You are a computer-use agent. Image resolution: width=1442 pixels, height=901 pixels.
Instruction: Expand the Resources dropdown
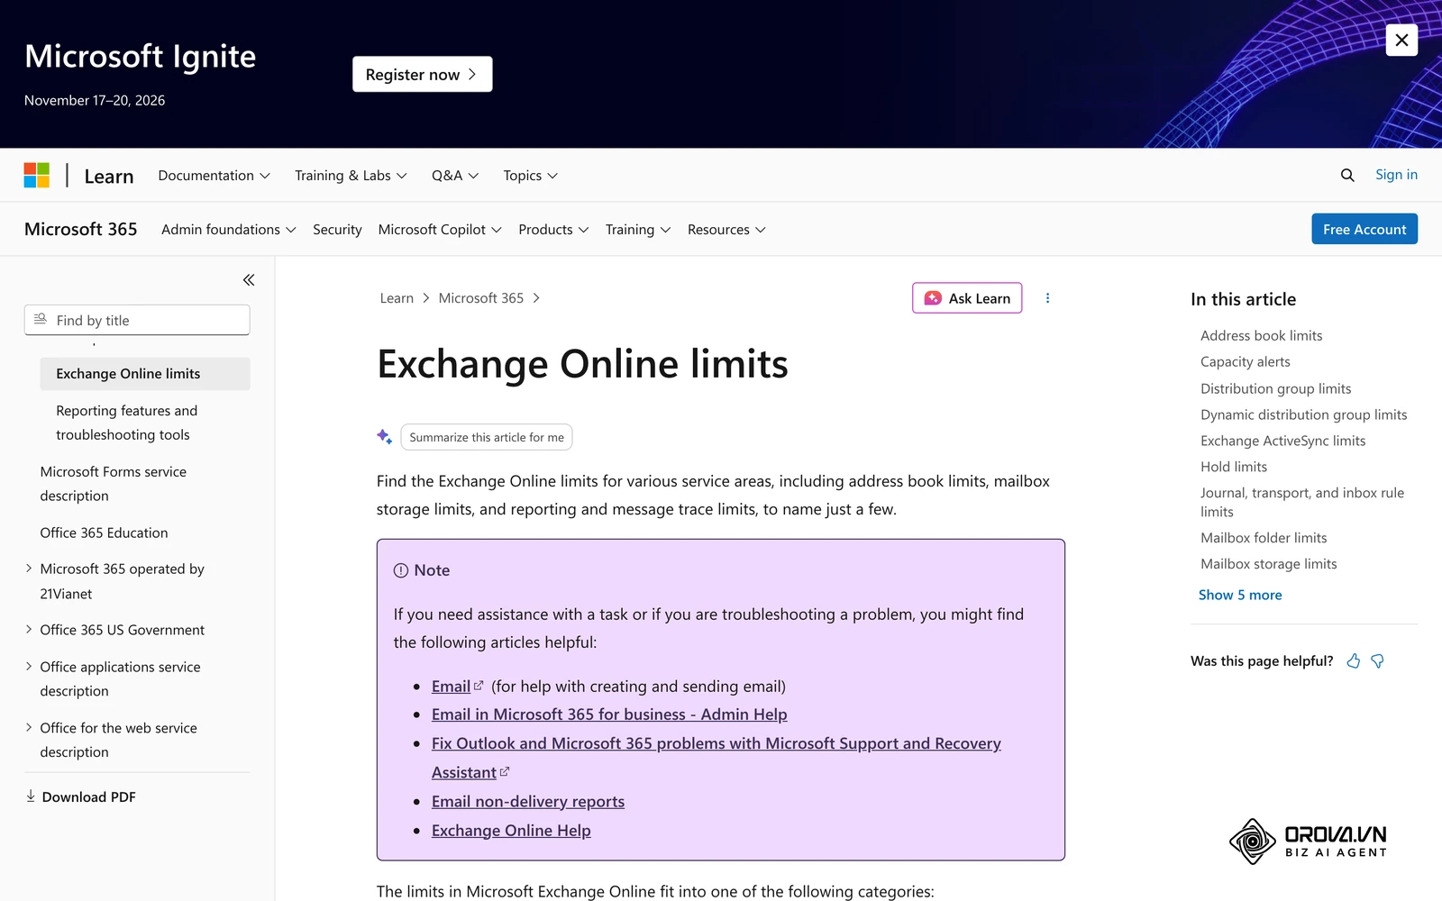tap(726, 230)
